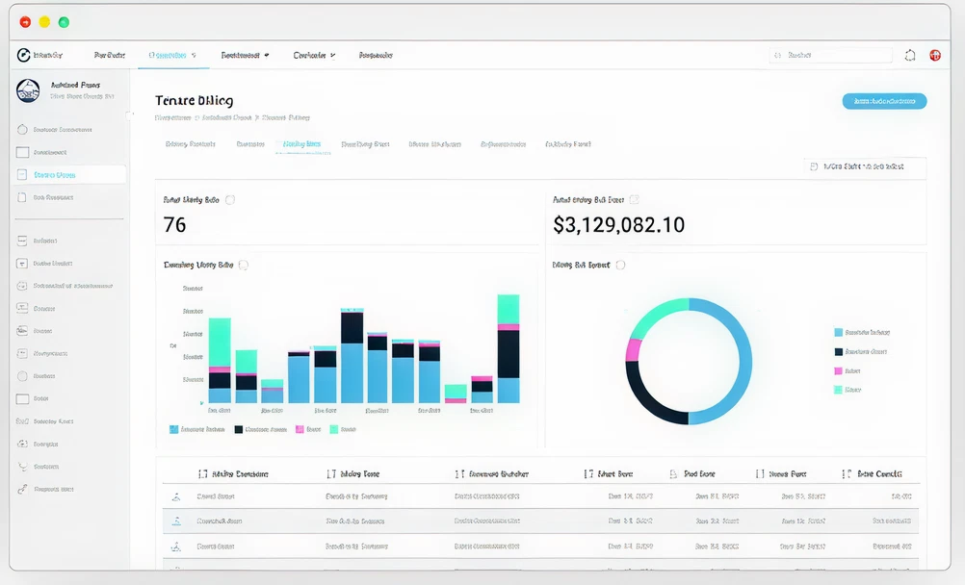The image size is (965, 585).
Task: Click the info icon beside the donut chart title
Action: [620, 265]
